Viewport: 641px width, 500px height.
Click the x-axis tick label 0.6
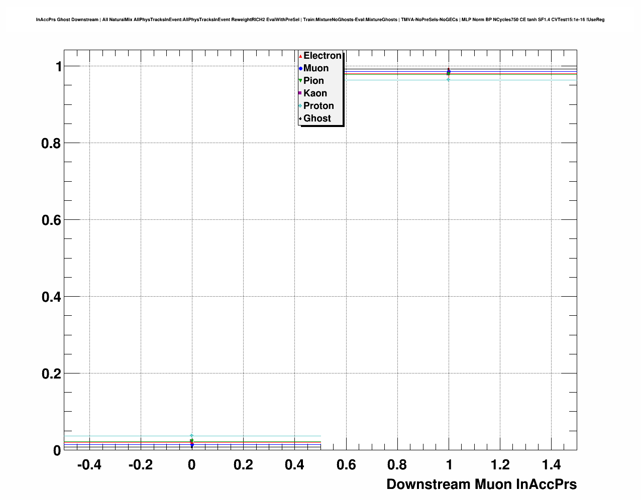[x=346, y=465]
